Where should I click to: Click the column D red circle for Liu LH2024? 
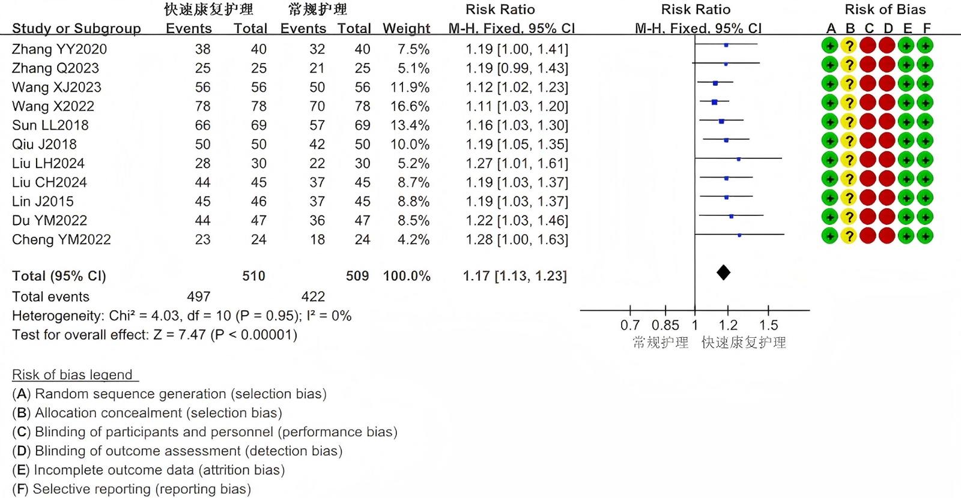[x=887, y=160]
